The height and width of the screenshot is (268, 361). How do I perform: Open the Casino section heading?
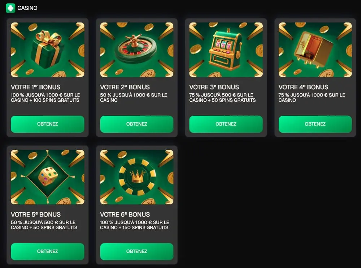(27, 8)
